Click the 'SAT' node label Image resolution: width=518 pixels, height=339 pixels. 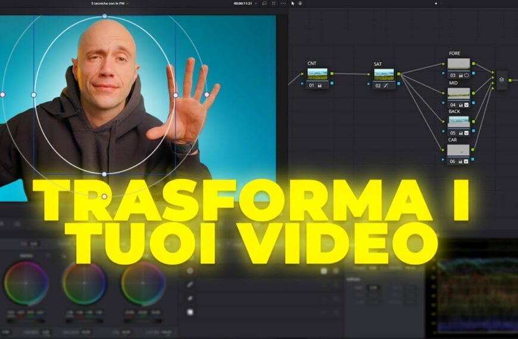pyautogui.click(x=377, y=64)
